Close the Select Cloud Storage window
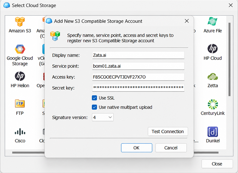The image size is (238, 173). (231, 5)
